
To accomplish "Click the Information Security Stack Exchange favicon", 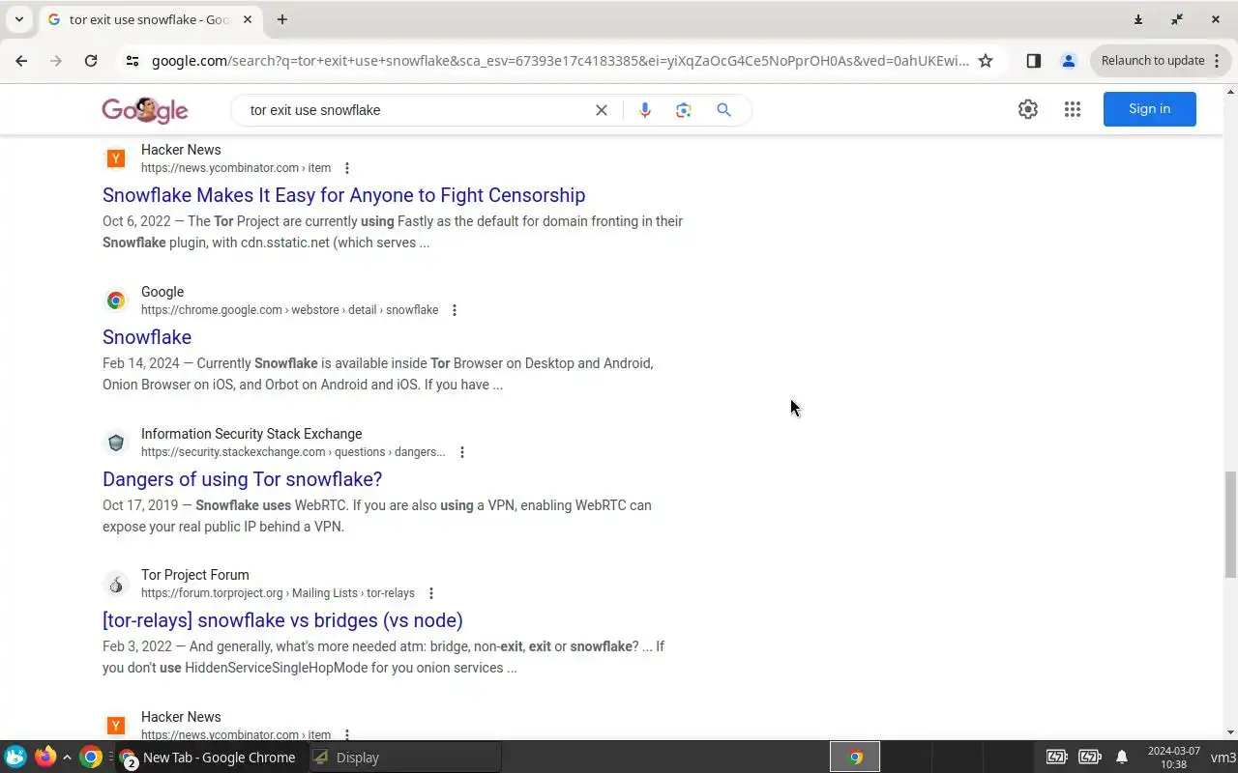I will tap(116, 443).
